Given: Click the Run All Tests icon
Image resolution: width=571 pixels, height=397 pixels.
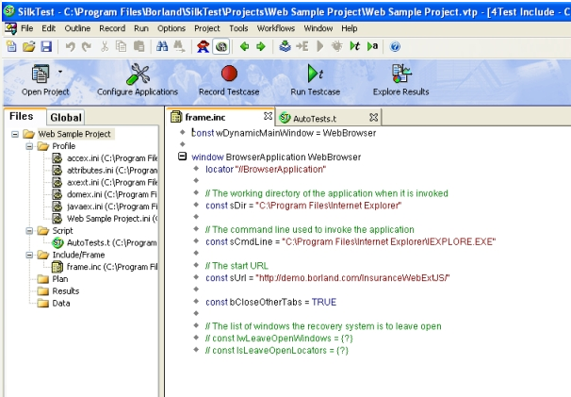Looking at the screenshot, I should (372, 46).
